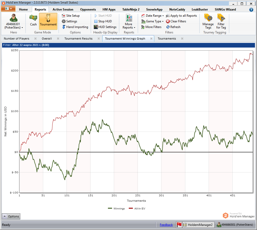Open Filter for Tag funnel
The width and height of the screenshot is (257, 230).
click(221, 22)
